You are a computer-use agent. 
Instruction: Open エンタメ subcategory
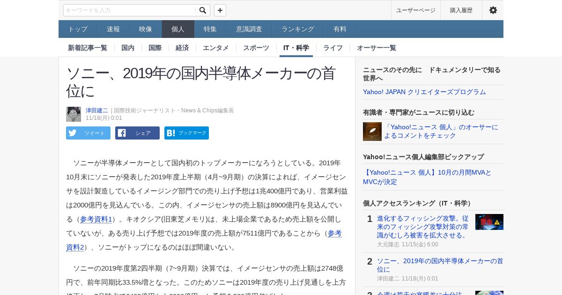click(216, 48)
